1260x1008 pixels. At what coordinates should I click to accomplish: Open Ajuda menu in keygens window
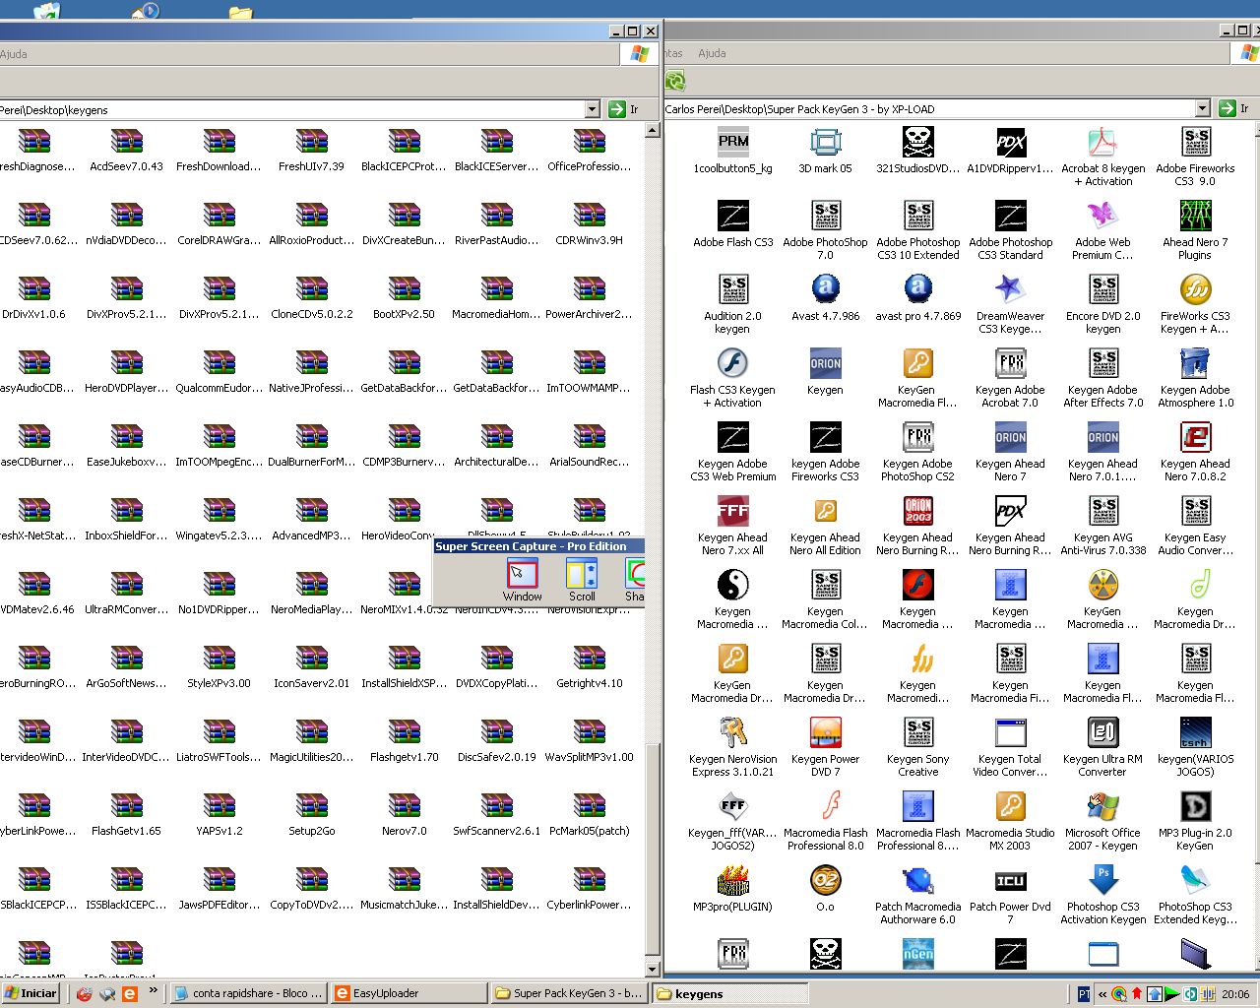tap(14, 54)
